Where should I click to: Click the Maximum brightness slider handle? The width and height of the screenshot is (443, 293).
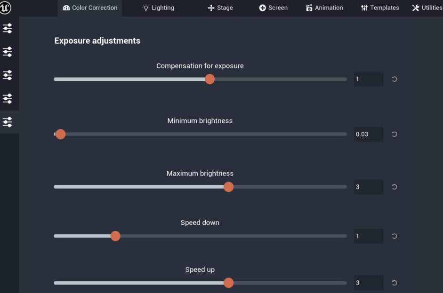229,187
